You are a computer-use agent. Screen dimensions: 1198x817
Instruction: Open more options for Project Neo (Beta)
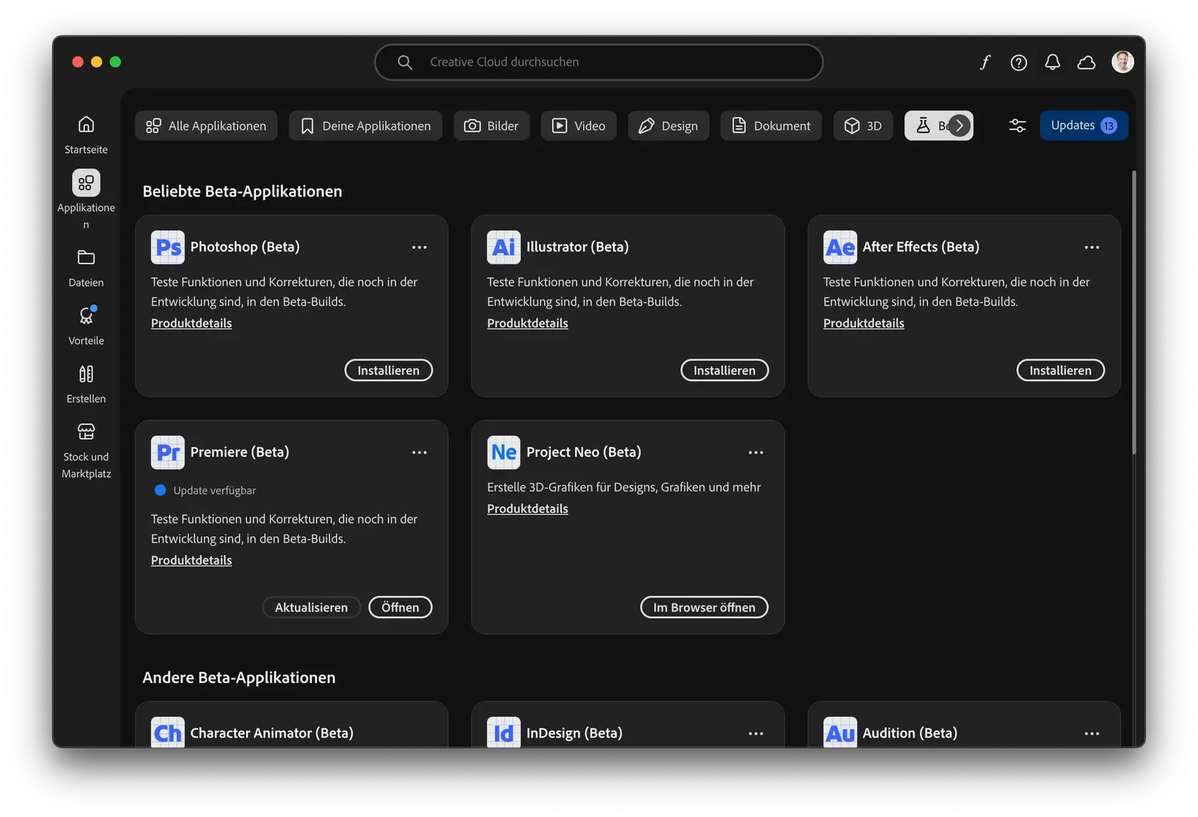point(755,452)
